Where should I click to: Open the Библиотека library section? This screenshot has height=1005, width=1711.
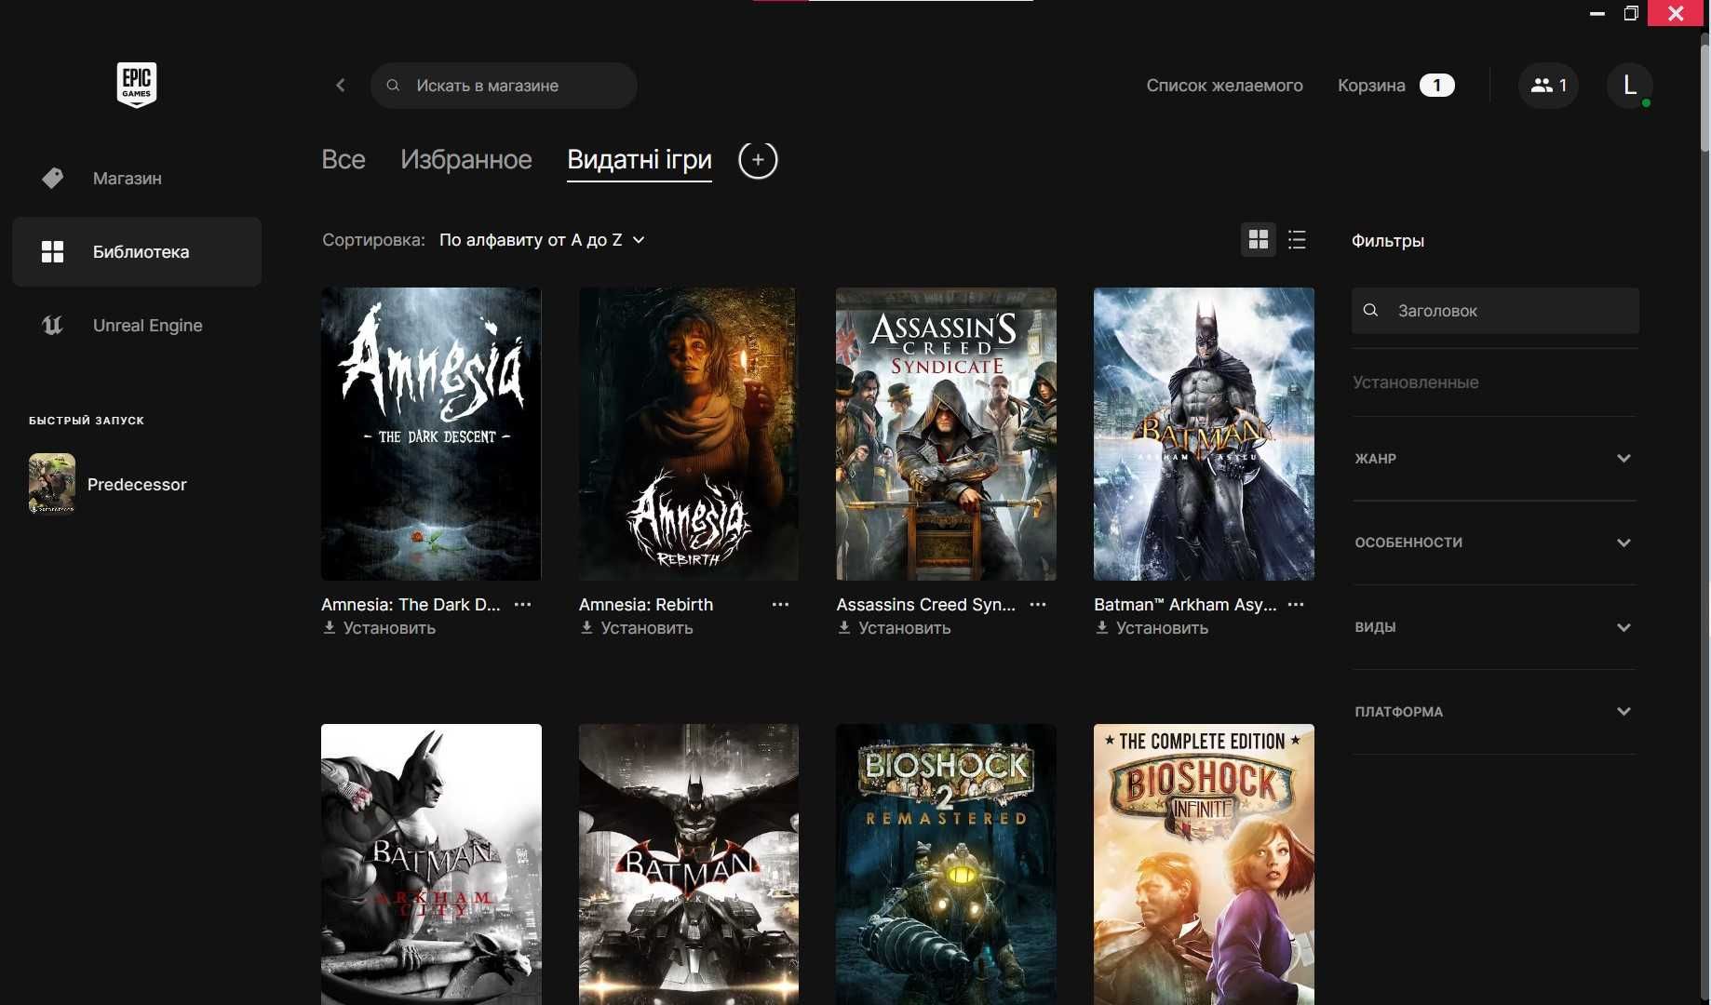[137, 252]
